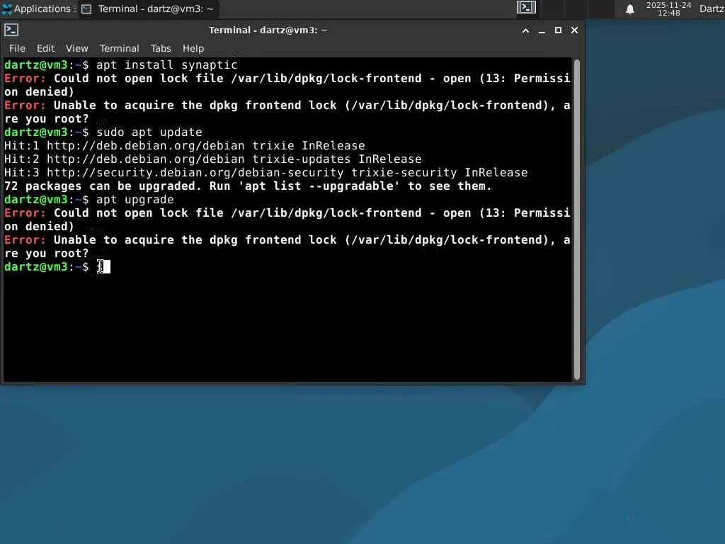Close the Terminal window
The image size is (725, 544).
[574, 30]
